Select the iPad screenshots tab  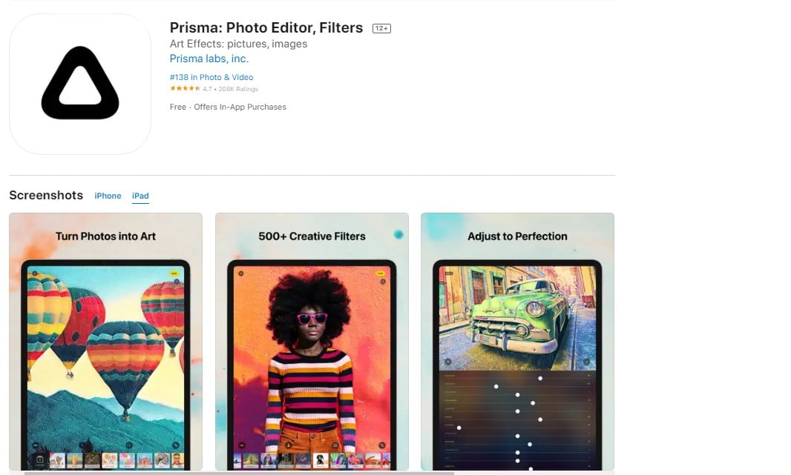[140, 196]
